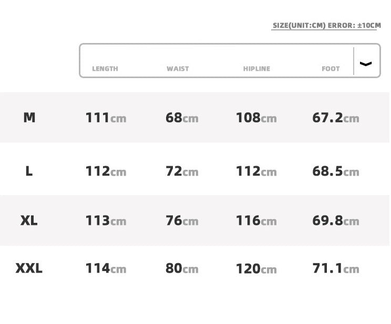Viewport: 391px width, 324px height.
Task: Click the 111cm length value for M
Action: click(x=106, y=118)
